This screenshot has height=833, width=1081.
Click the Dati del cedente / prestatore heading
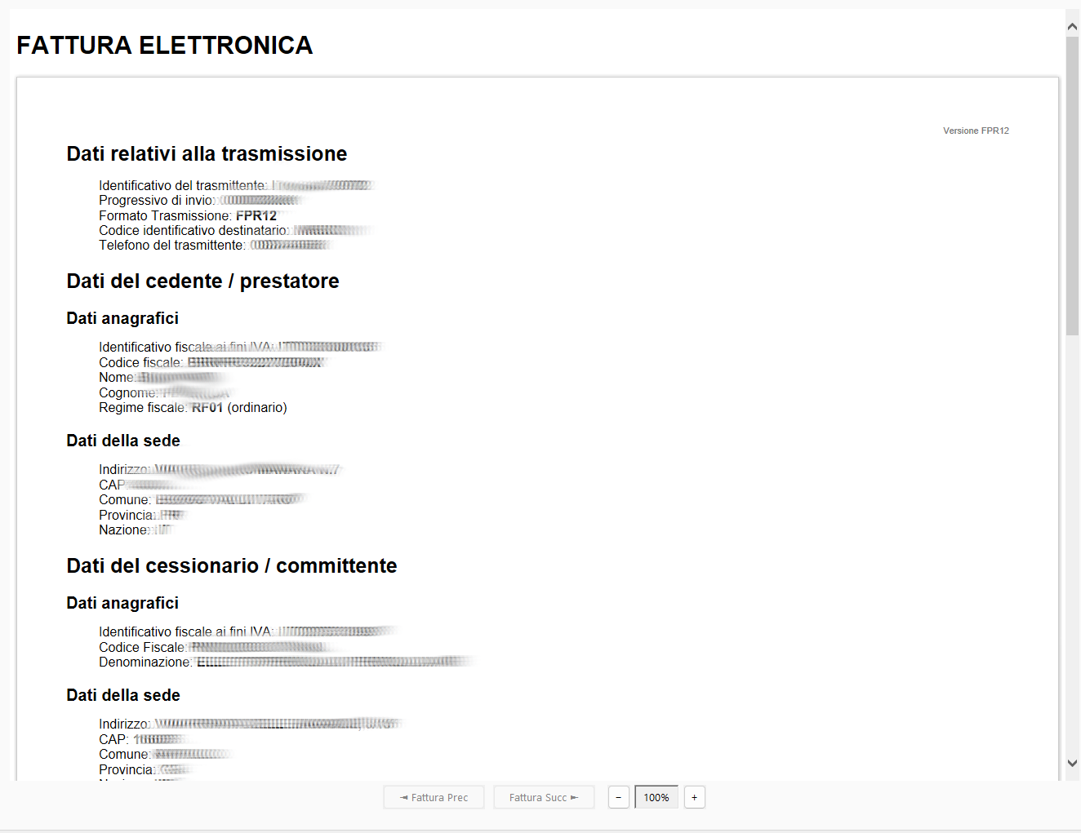(202, 281)
